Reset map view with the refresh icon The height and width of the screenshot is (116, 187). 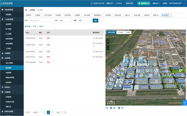click(x=108, y=45)
